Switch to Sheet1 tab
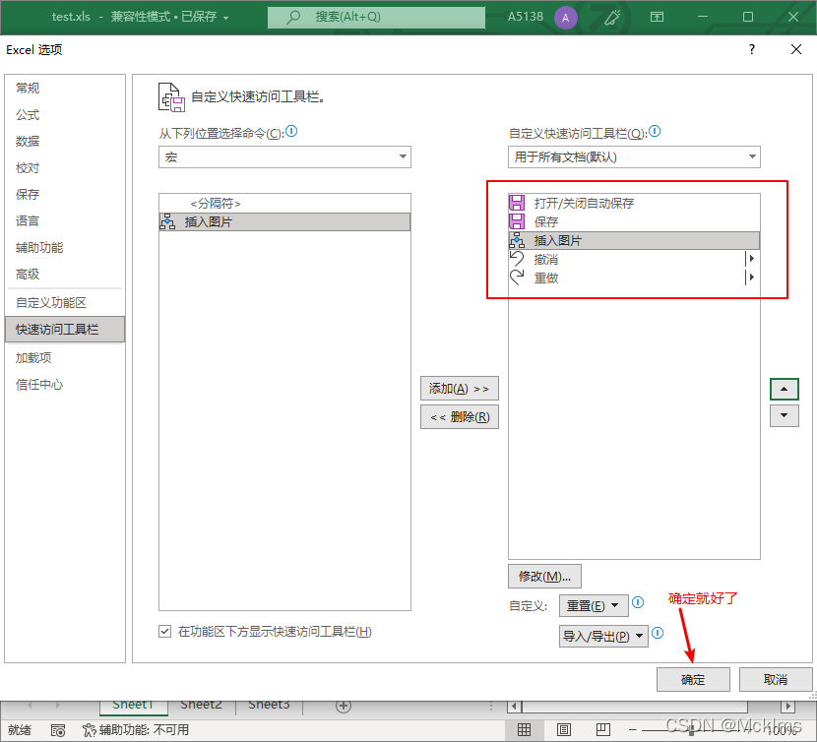Viewport: 817px width, 742px height. pos(134,706)
